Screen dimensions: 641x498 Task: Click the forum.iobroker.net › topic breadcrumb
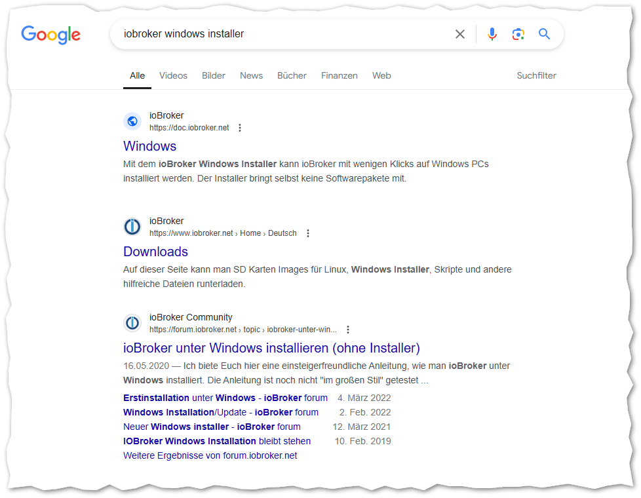pos(243,330)
